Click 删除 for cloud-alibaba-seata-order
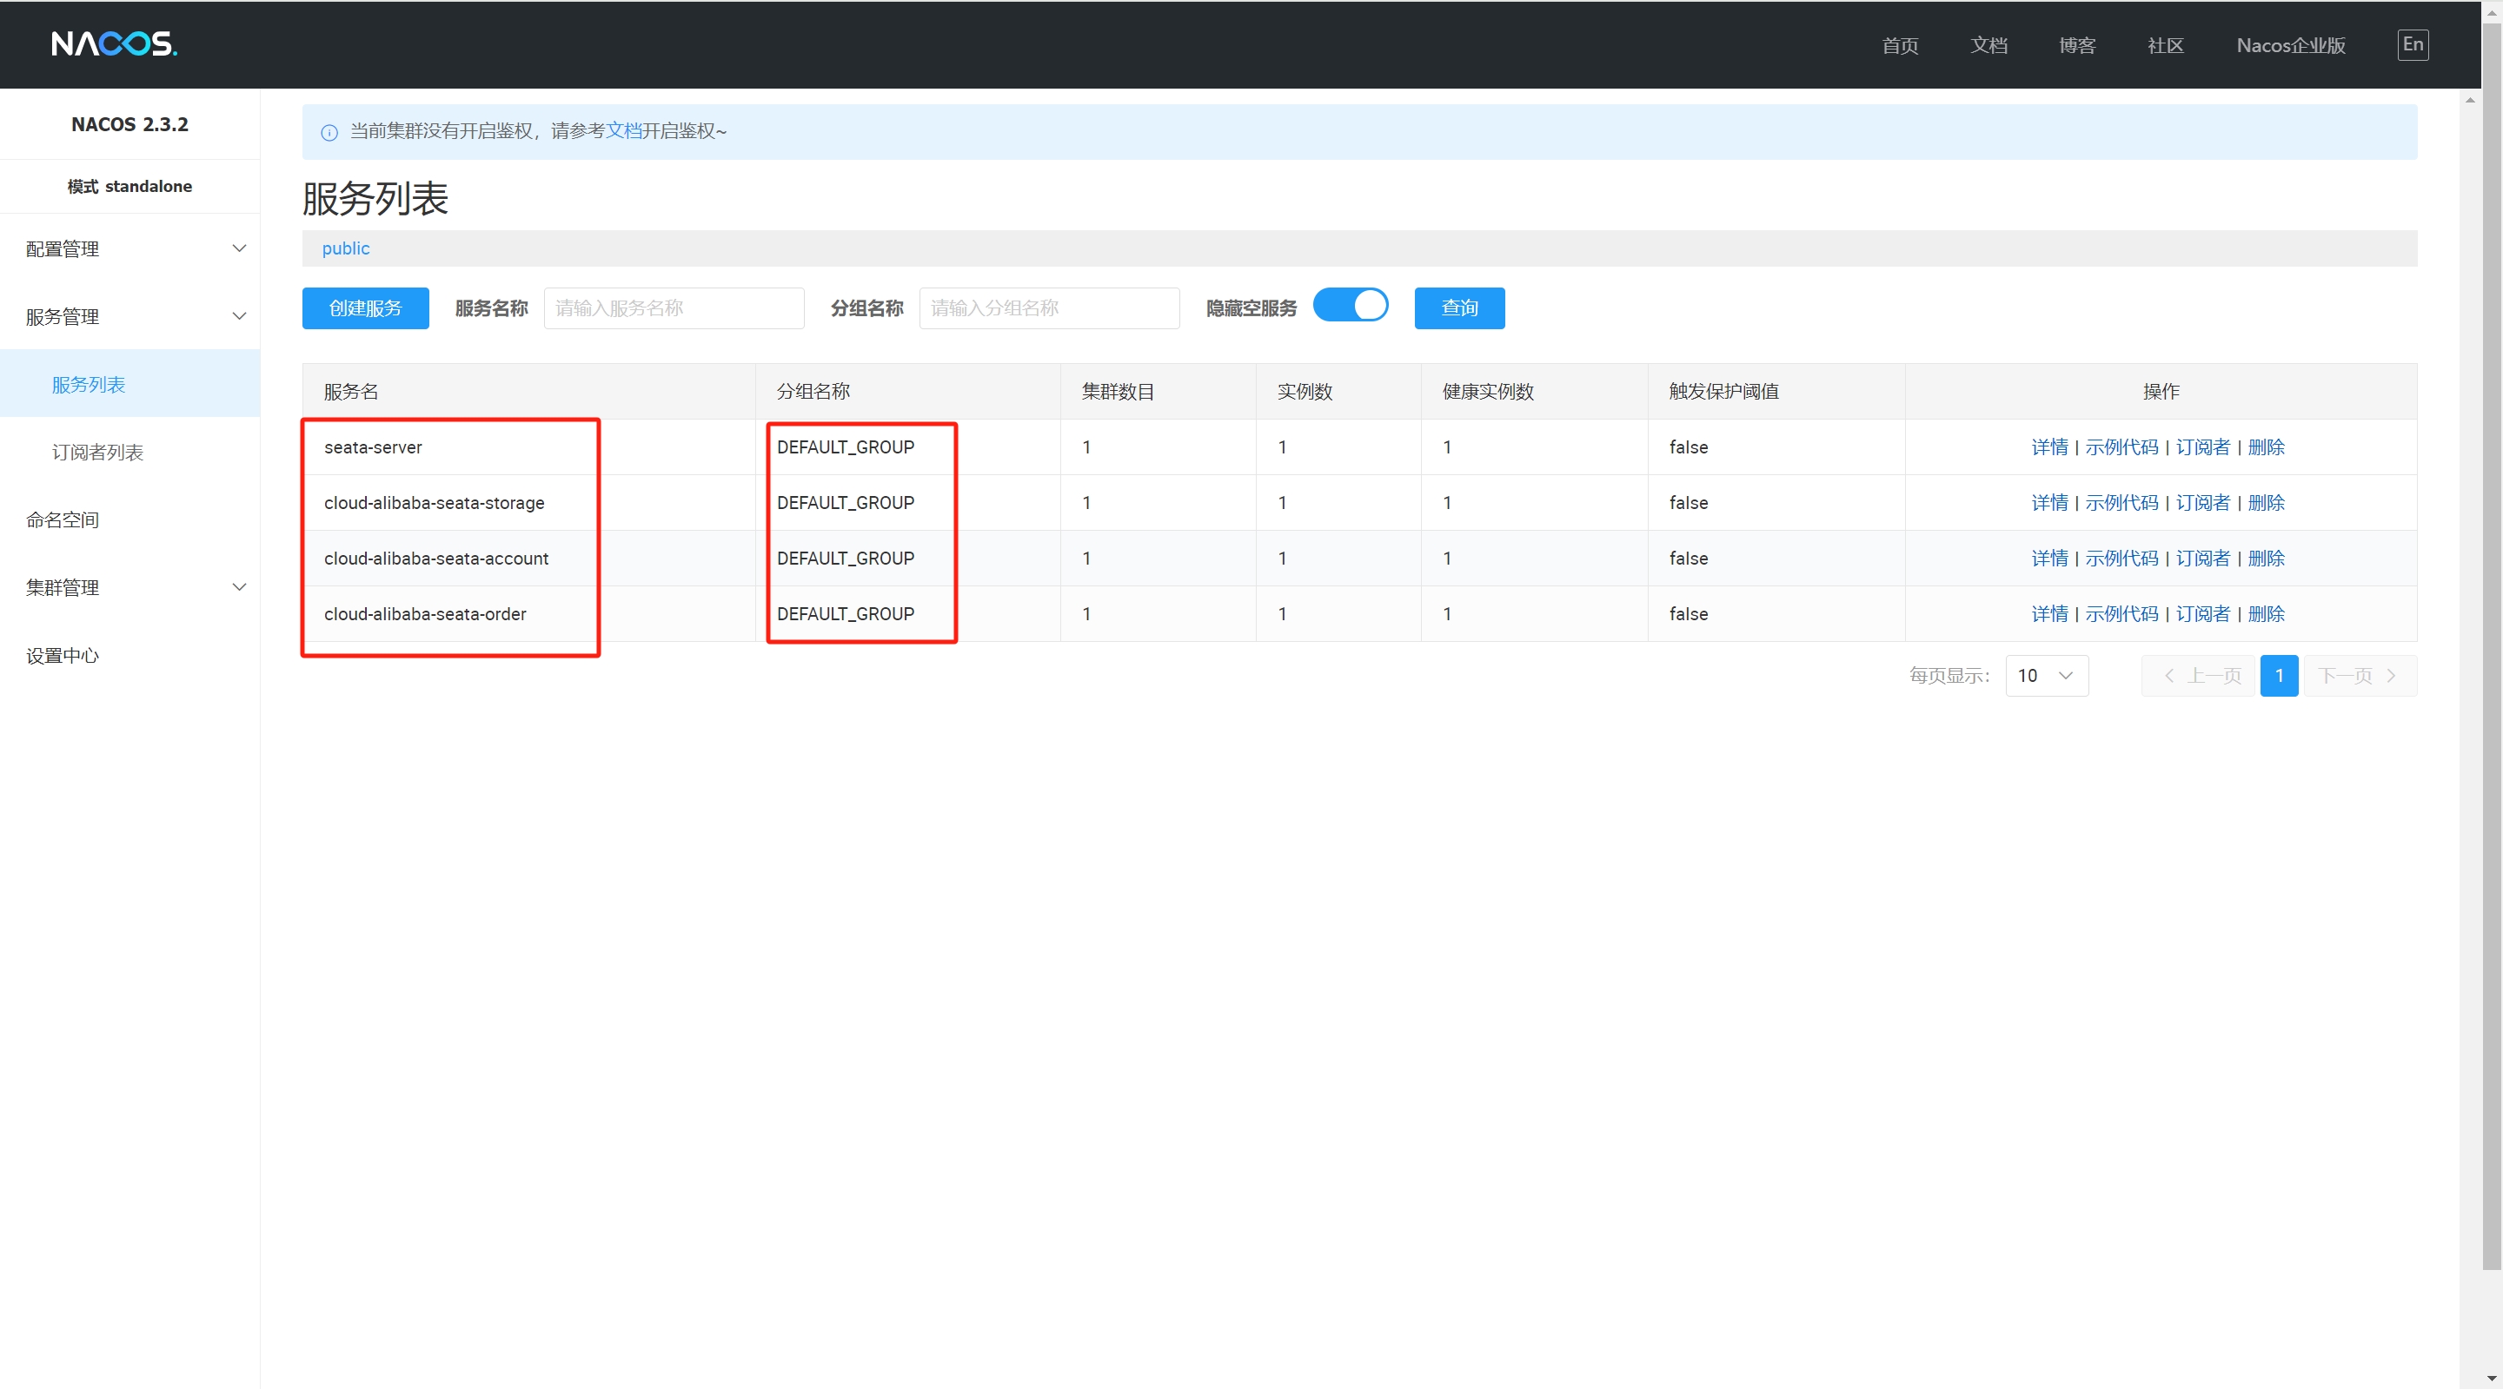 (2265, 614)
